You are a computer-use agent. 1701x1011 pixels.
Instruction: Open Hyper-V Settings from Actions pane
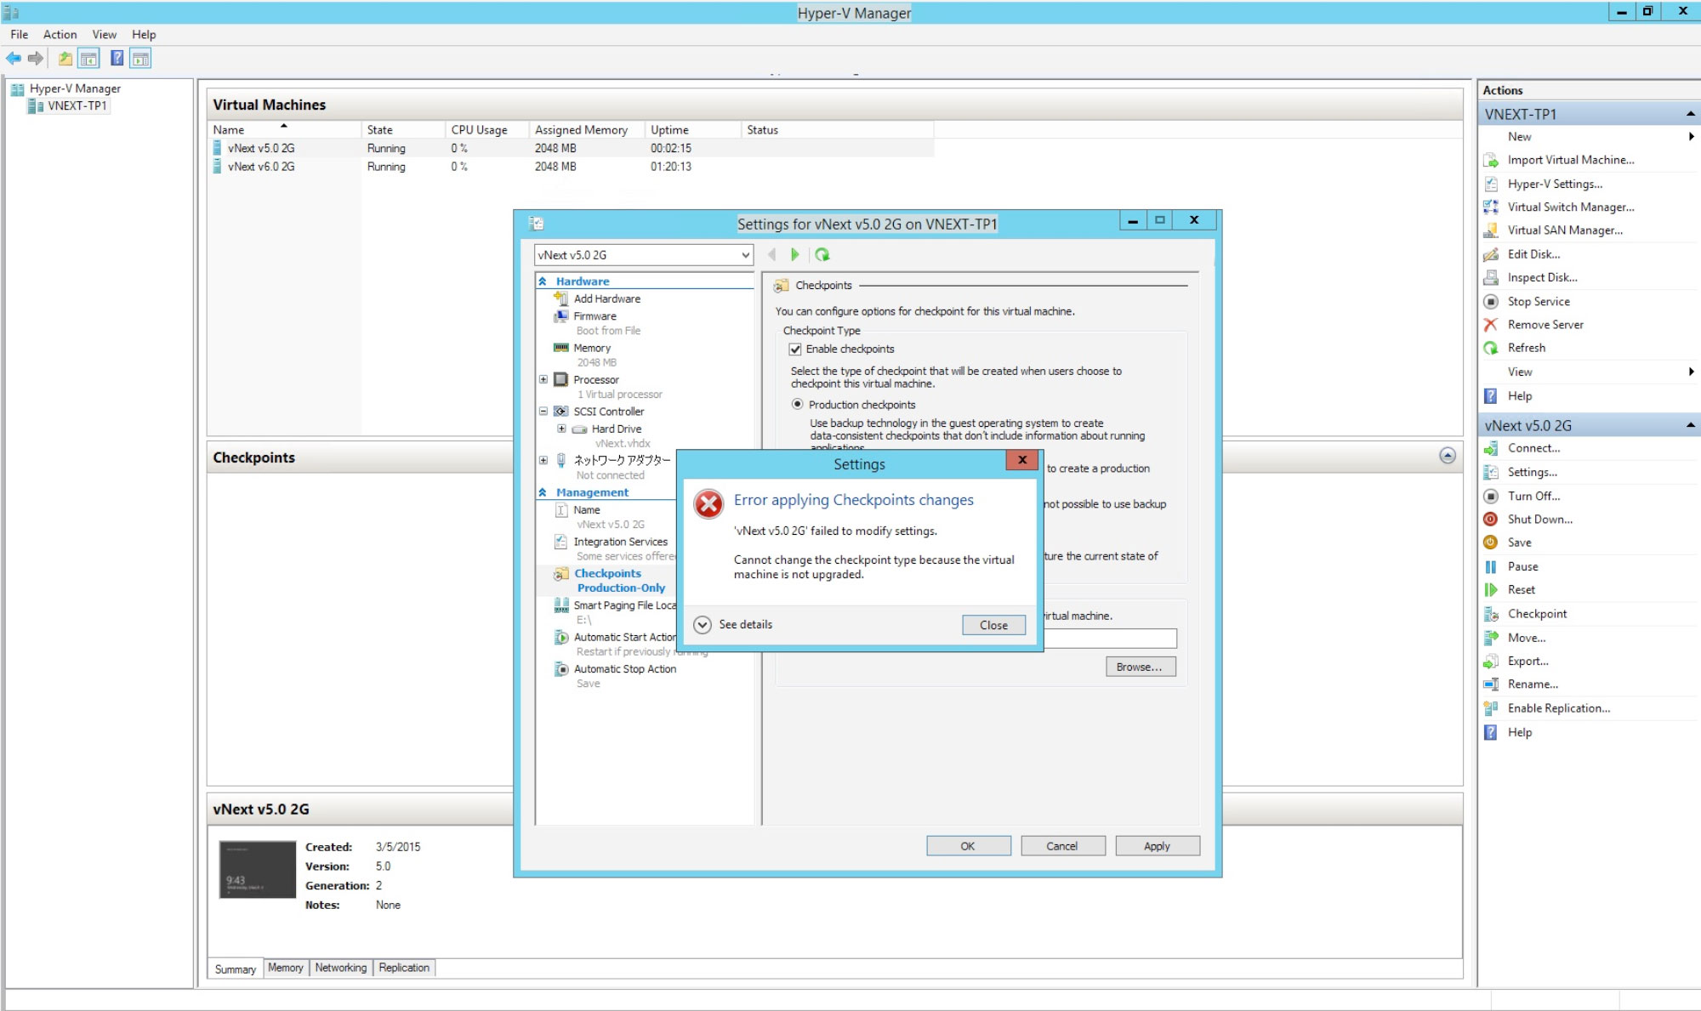(x=1555, y=184)
